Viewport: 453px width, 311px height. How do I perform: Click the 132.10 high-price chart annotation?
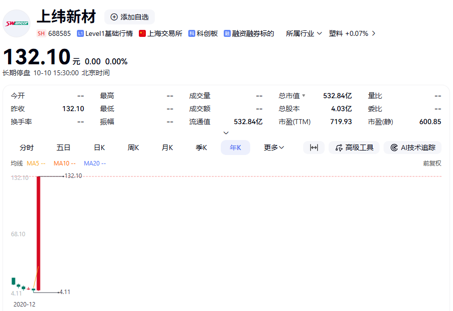point(73,176)
